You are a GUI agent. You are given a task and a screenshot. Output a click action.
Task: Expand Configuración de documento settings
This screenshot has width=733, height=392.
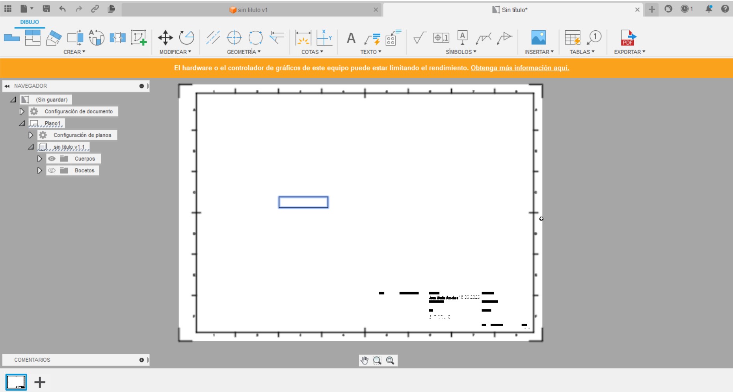tap(22, 111)
